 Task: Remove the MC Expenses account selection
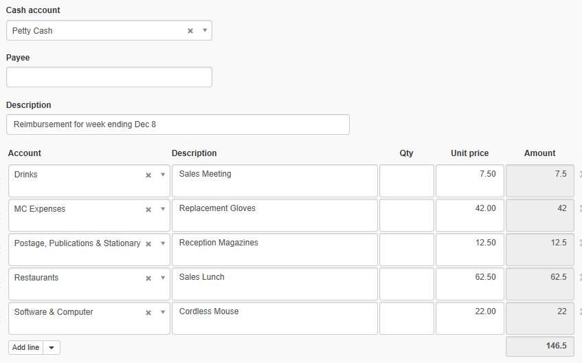tap(148, 210)
